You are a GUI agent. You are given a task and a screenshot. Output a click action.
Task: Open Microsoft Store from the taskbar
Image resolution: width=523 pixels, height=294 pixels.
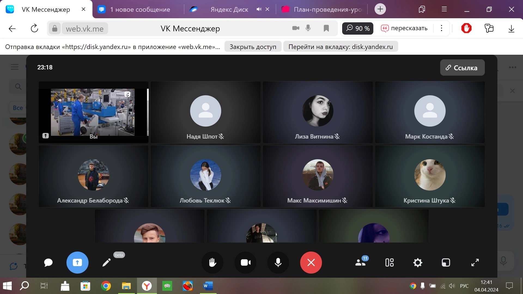pos(86,286)
